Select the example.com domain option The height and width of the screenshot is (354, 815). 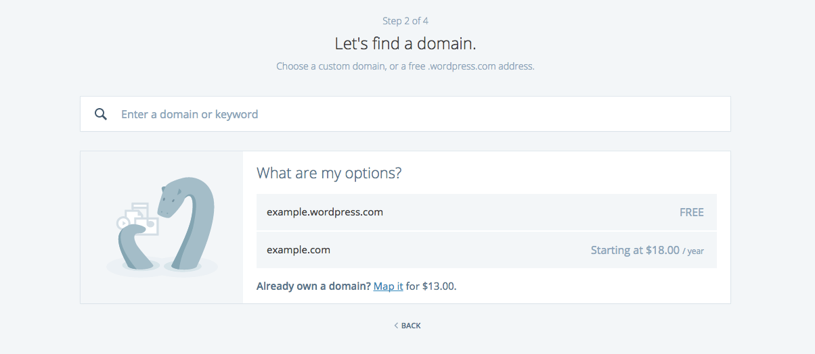pyautogui.click(x=299, y=250)
